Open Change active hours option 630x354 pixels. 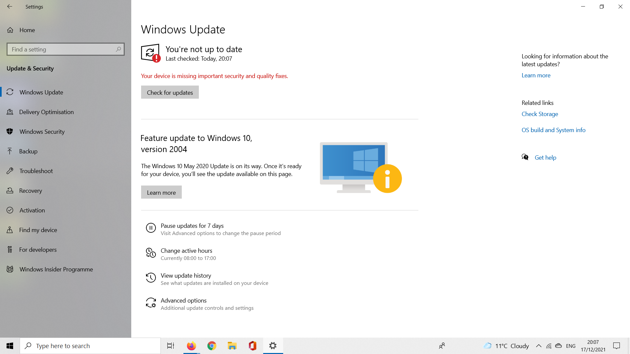point(186,251)
